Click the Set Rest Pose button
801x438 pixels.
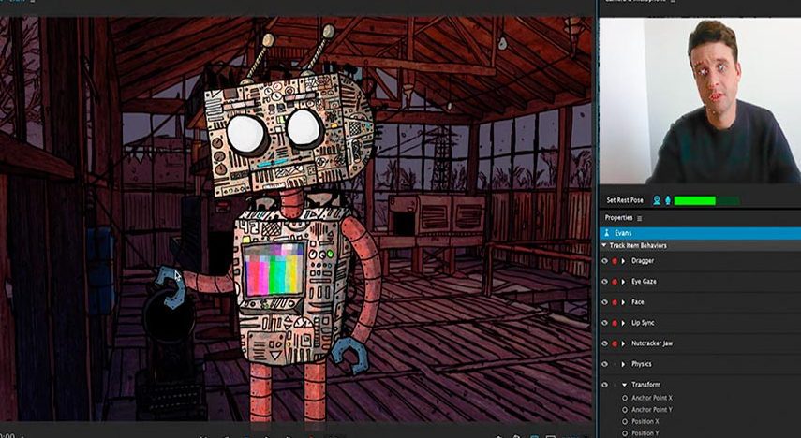624,200
